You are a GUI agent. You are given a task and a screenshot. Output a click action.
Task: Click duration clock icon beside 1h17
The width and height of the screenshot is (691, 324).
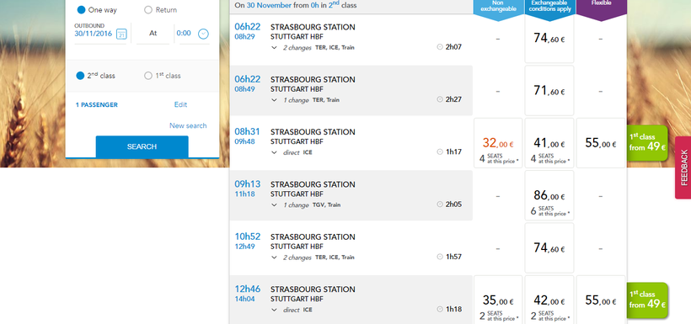439,151
